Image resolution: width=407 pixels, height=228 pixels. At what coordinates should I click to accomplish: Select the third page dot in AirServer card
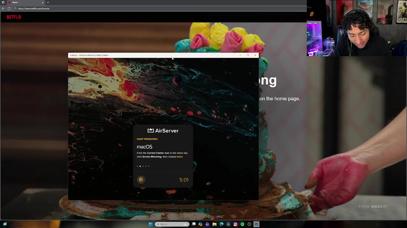click(143, 166)
